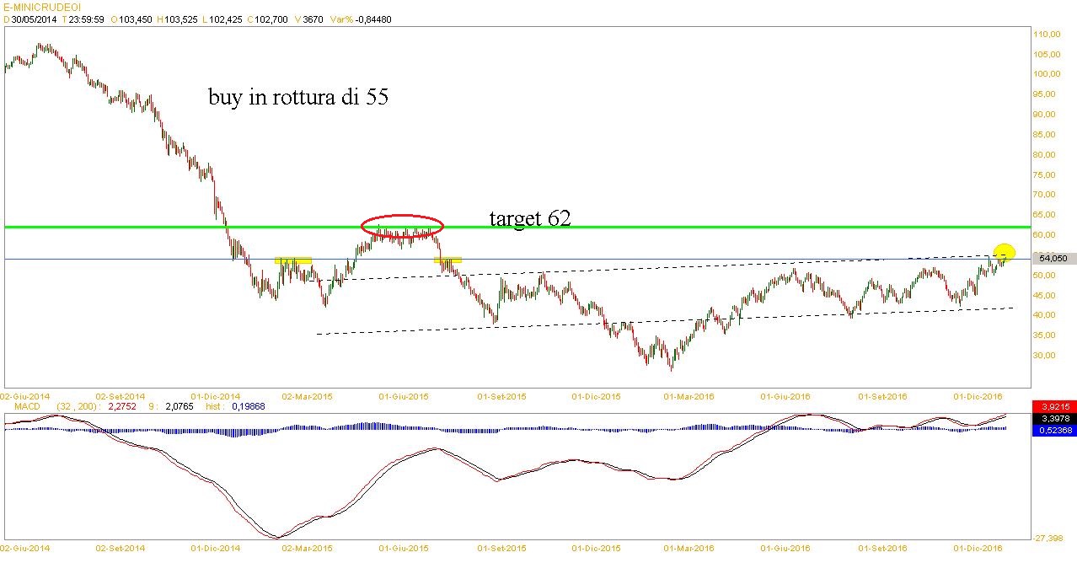Image resolution: width=1077 pixels, height=563 pixels.
Task: Select the yellow highlight near 02-Mar-2015
Action: point(293,260)
